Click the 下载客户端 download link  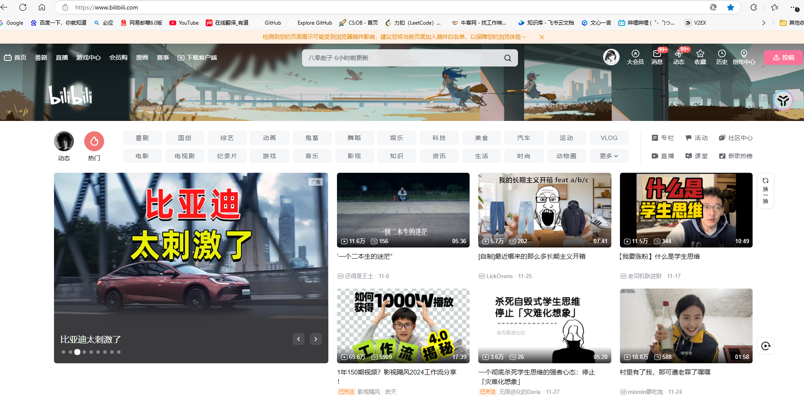click(x=197, y=57)
